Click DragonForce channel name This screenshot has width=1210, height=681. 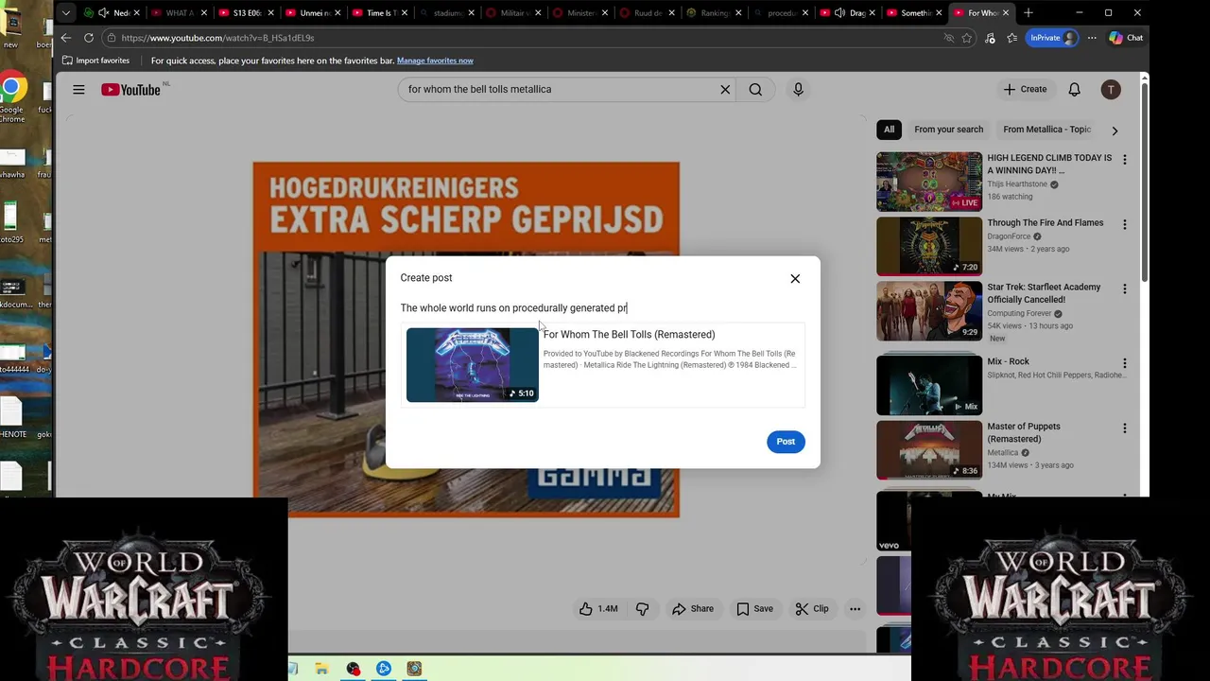point(1009,236)
